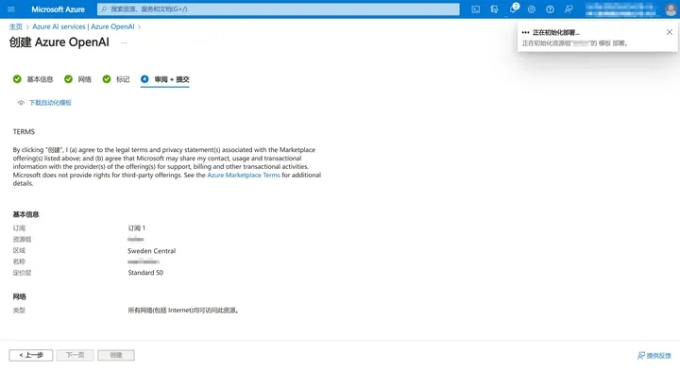Switch to the 基本信息 step tab
The image size is (680, 370).
pos(40,79)
